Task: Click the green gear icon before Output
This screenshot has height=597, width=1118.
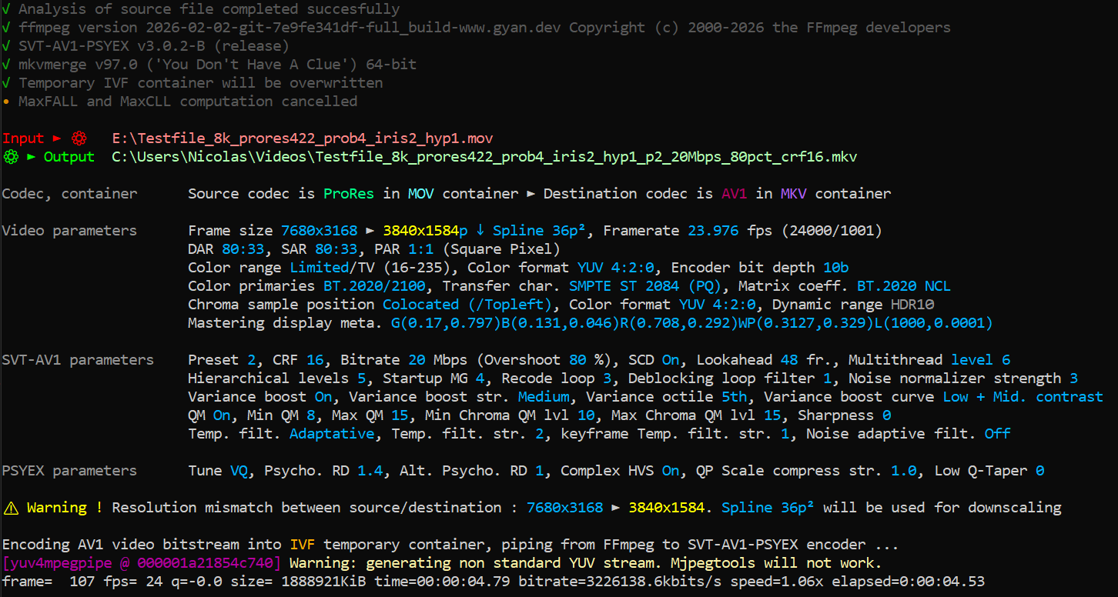Action: click(11, 157)
